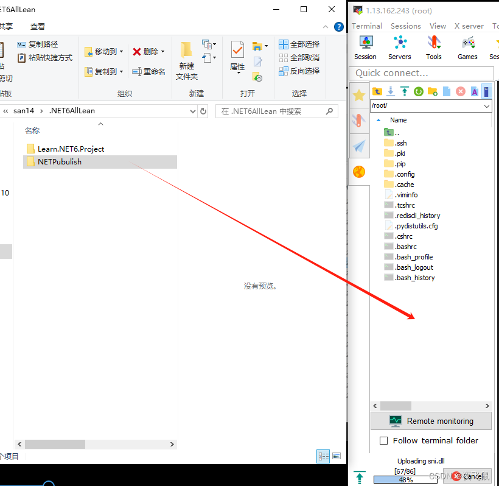Go up one directory with parent folder icon
499x486 pixels.
point(377,91)
